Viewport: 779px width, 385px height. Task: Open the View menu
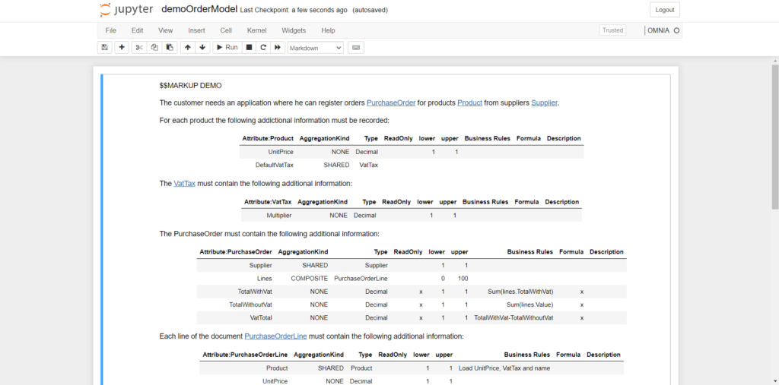click(x=165, y=30)
